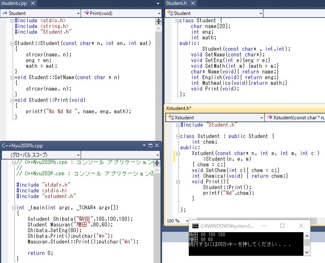Click the 'Student Masuyan' declaration line

click(70, 225)
